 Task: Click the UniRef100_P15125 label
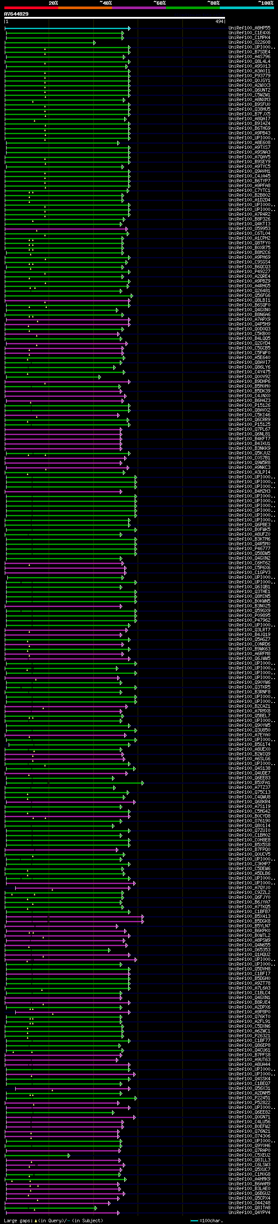(249, 424)
